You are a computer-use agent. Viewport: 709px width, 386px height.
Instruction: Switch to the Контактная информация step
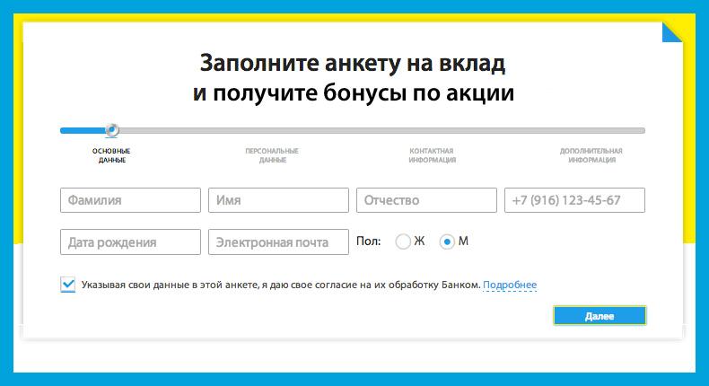(x=432, y=155)
